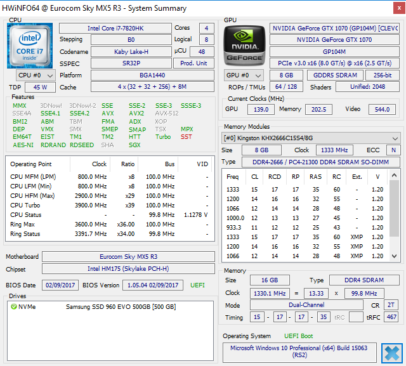The width and height of the screenshot is (406, 366).
Task: Click the tRFC 467 field
Action: [x=391, y=317]
